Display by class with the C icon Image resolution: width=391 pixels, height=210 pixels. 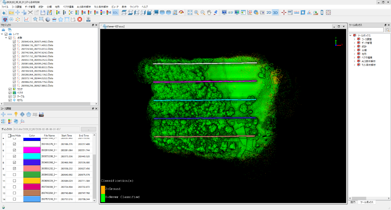[x=71, y=12]
